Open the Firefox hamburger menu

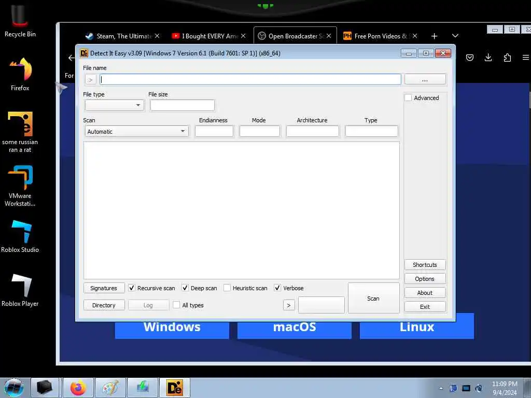point(526,58)
